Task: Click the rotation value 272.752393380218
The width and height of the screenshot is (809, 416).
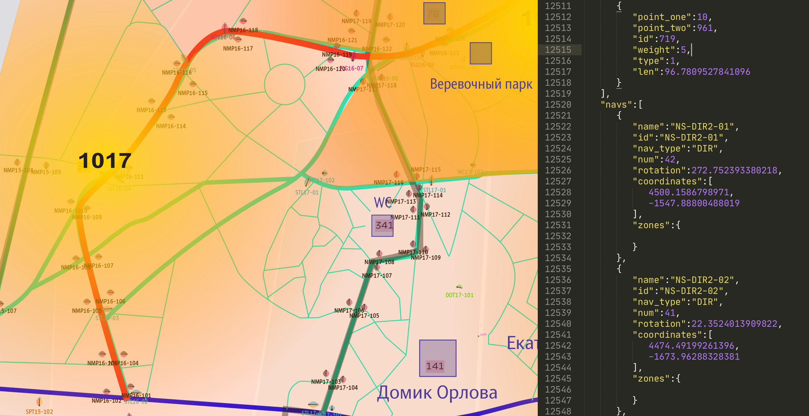Action: (734, 170)
